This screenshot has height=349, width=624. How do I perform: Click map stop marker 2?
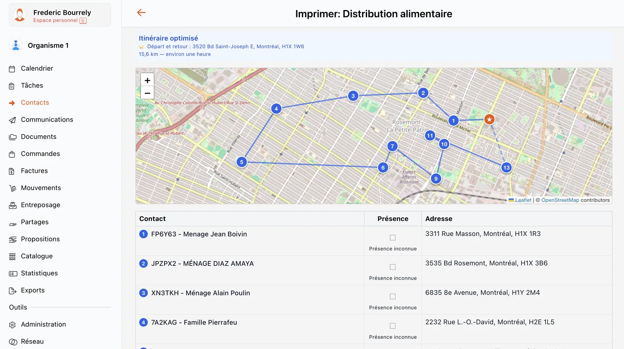click(x=423, y=93)
